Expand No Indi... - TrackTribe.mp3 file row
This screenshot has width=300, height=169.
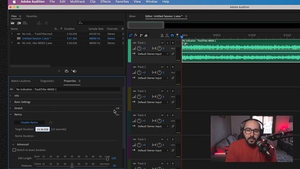12,34
